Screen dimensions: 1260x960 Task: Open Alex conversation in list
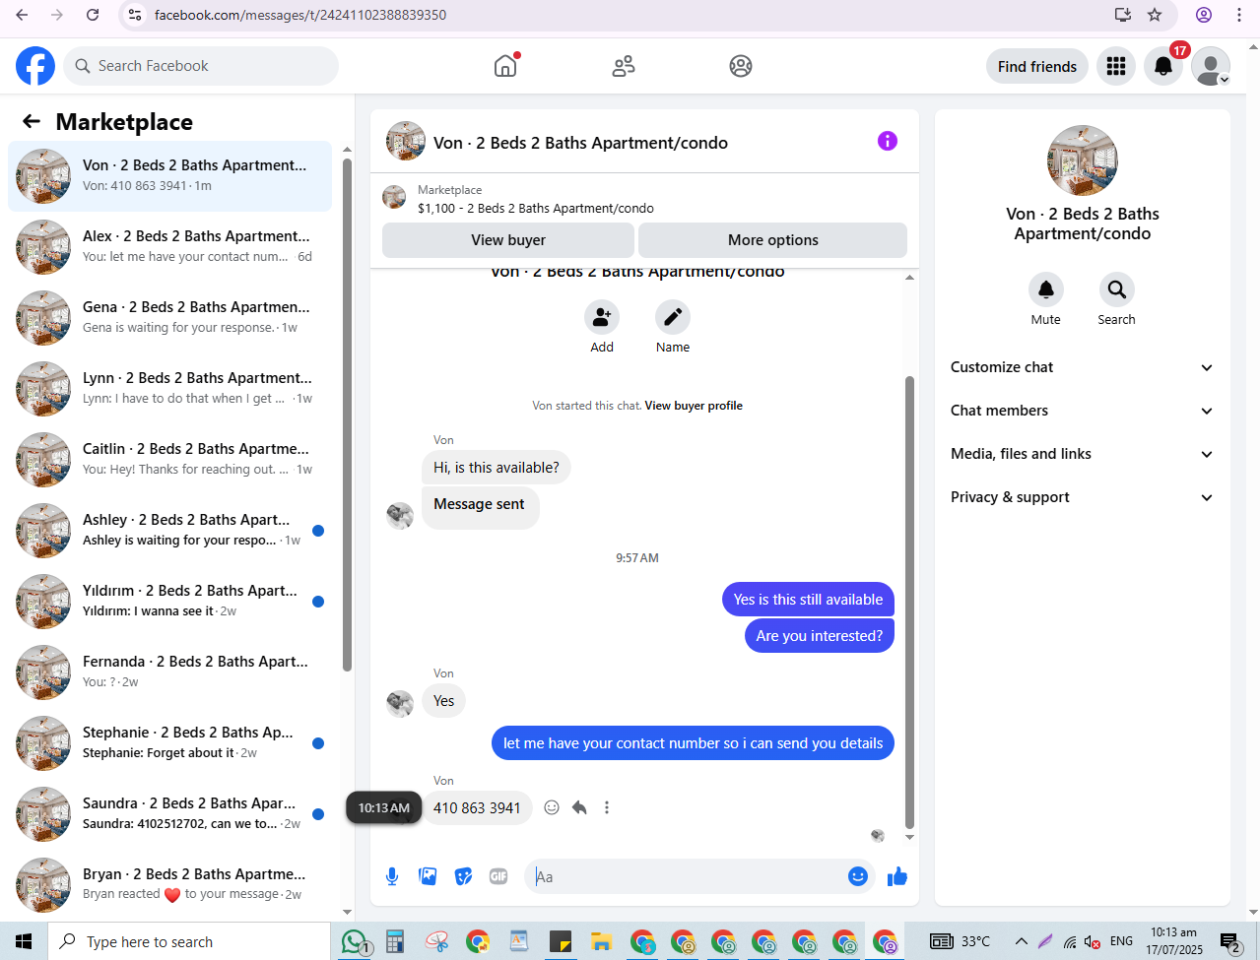coord(169,246)
